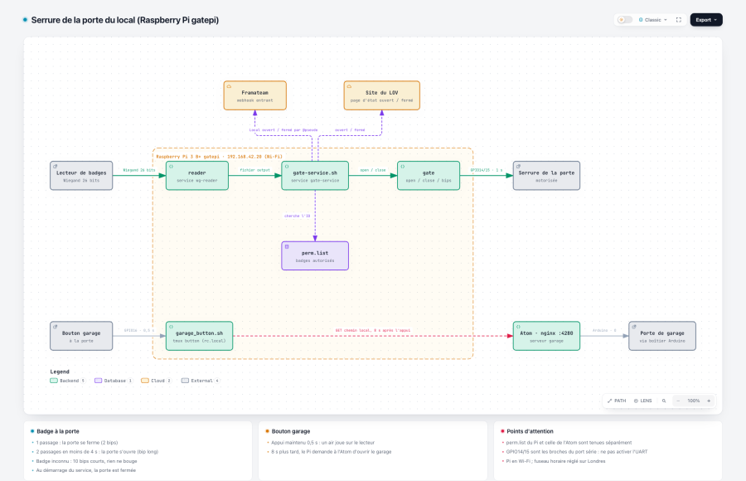Select the gate-service.sh node
The width and height of the screenshot is (746, 481).
315,176
